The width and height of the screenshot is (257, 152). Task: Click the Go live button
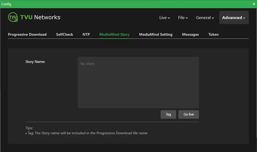pos(189,114)
